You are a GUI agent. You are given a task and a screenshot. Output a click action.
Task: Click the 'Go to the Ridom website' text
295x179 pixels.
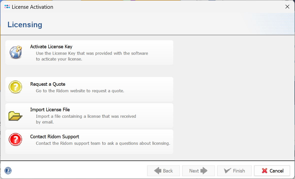pos(80,91)
